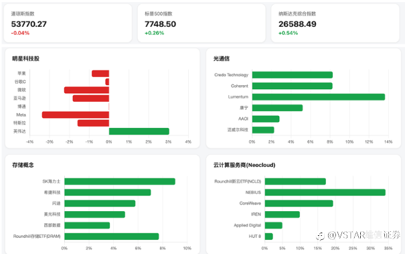Click the 康宁 label
405x254 pixels.
(244, 108)
